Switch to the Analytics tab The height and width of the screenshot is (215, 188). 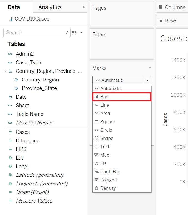pyautogui.click(x=50, y=7)
